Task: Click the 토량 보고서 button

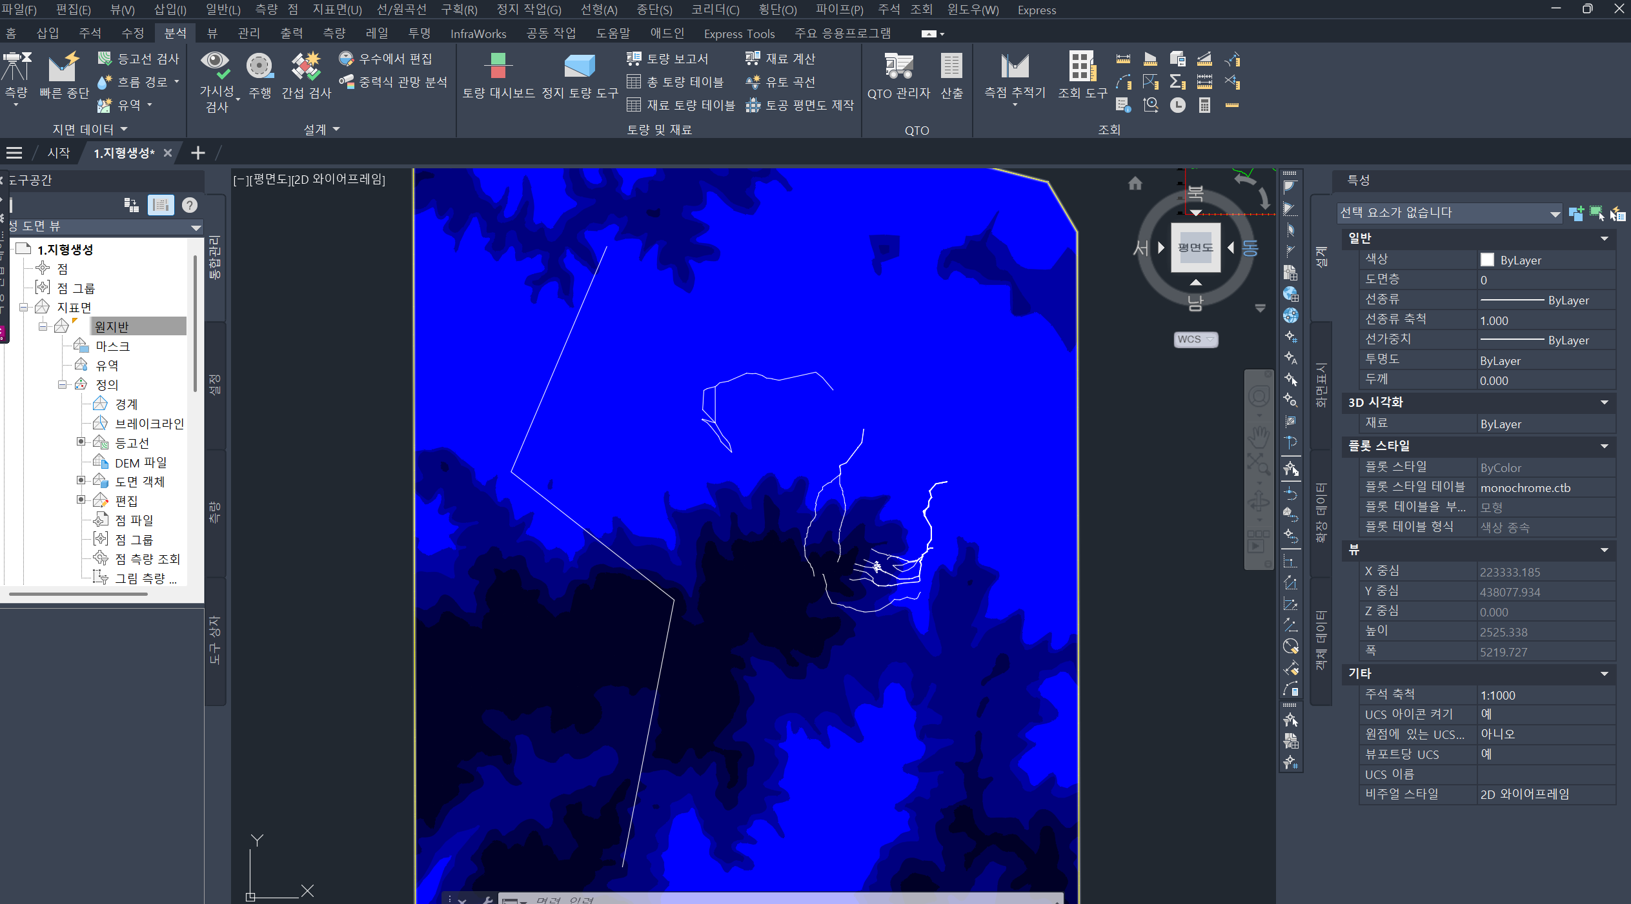Action: 668,59
